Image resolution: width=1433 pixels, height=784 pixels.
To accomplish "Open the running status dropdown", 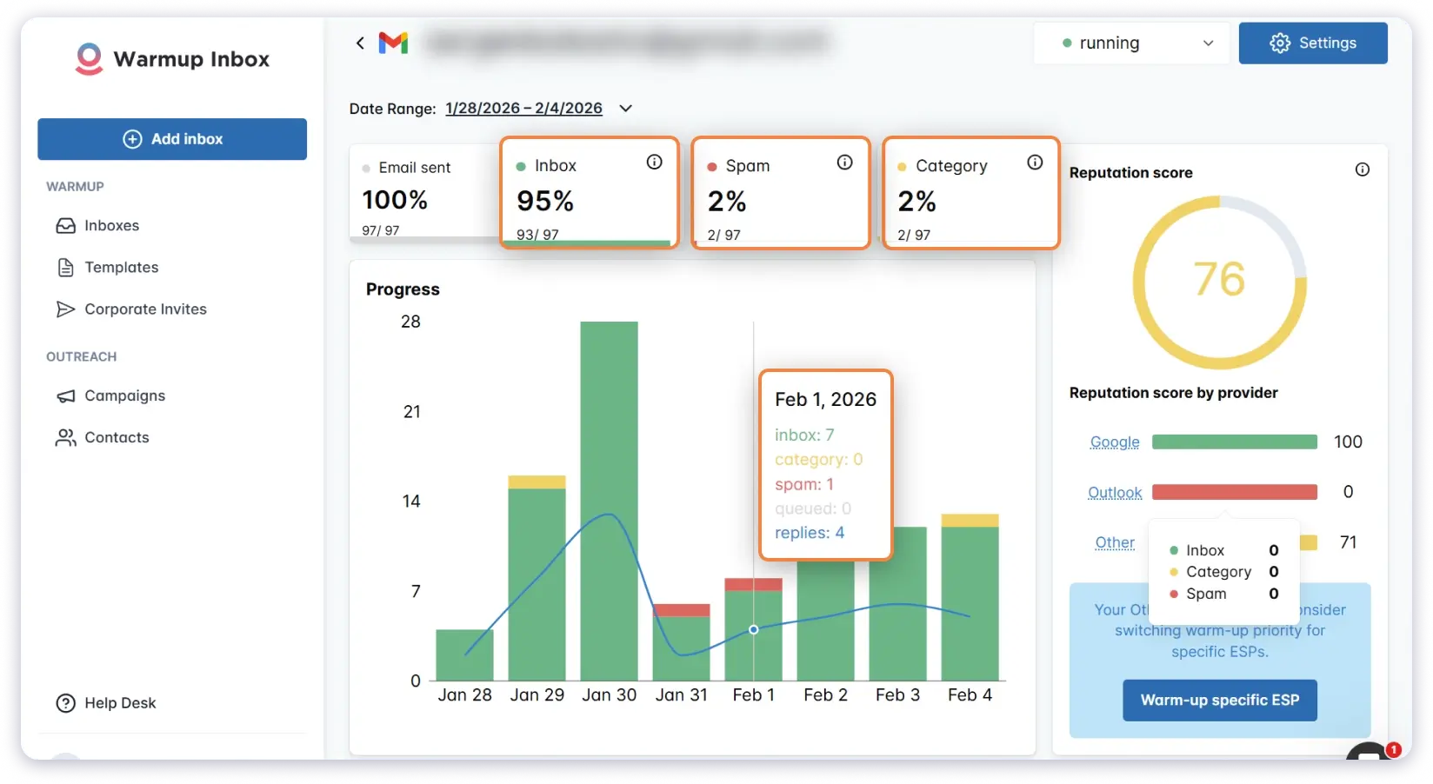I will click(1131, 43).
